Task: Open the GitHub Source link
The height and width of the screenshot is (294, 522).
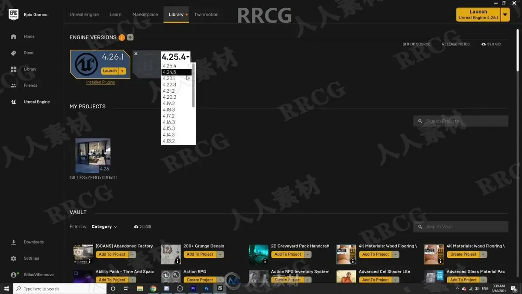Action: [416, 44]
